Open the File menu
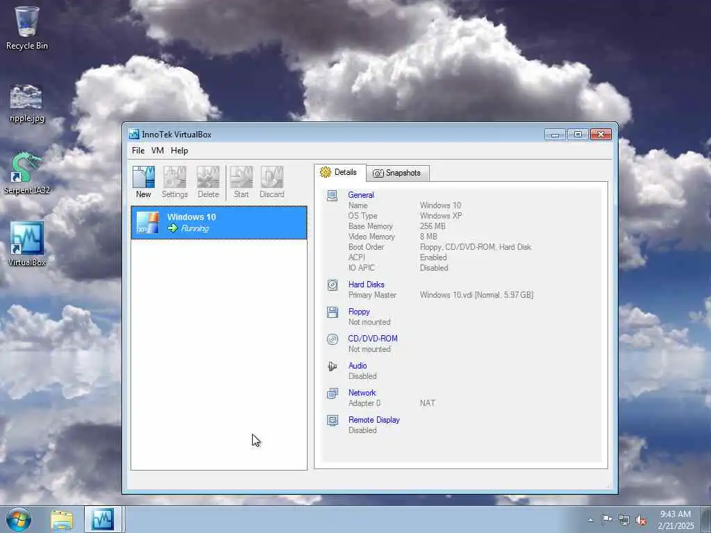711x533 pixels. (x=138, y=151)
